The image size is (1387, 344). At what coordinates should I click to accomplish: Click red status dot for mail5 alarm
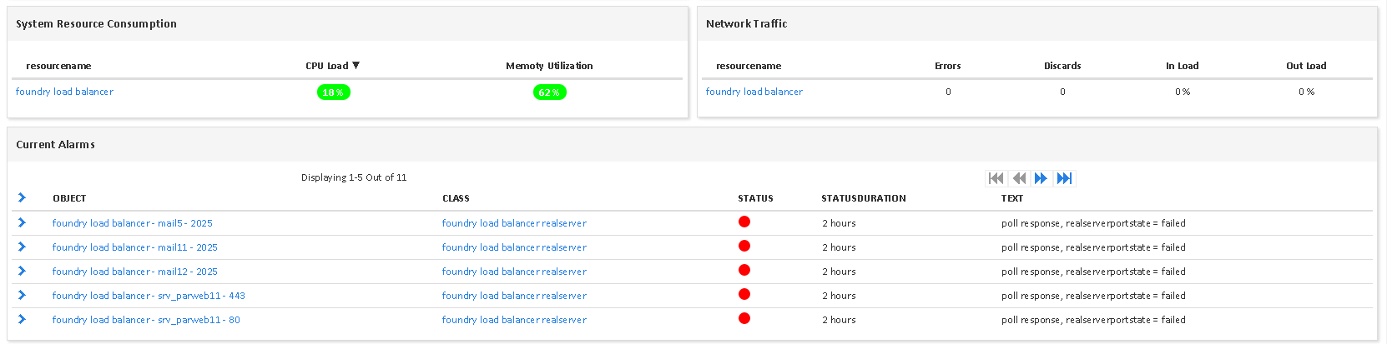tap(744, 222)
